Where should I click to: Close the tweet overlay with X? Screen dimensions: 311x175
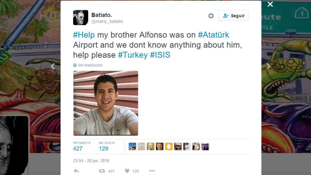point(270,4)
